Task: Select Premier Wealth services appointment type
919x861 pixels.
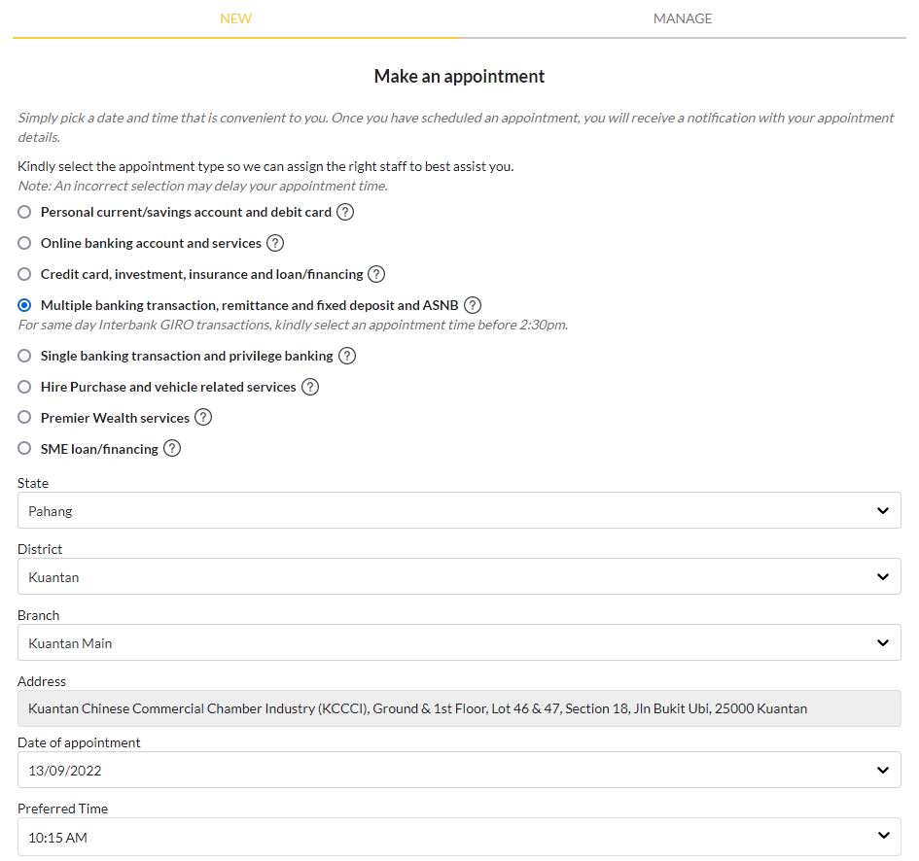Action: pos(23,418)
